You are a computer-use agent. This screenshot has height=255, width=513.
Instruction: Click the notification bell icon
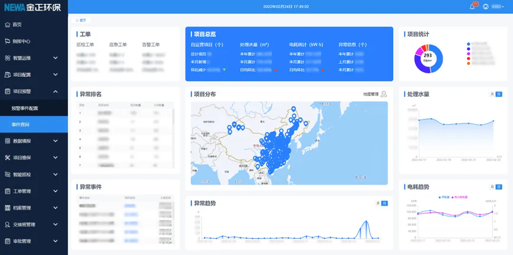point(472,7)
